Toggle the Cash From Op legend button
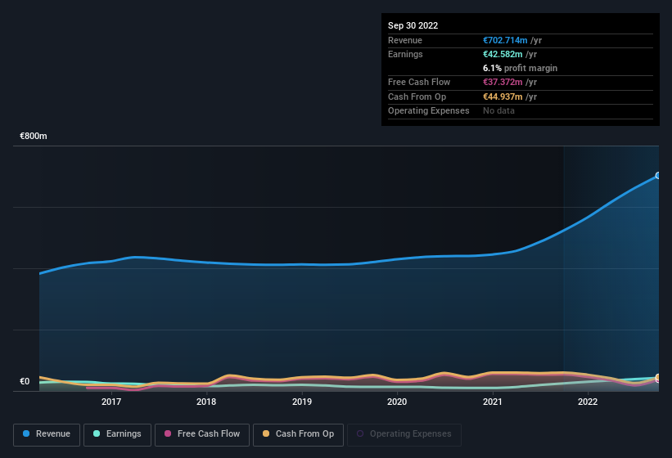Image resolution: width=672 pixels, height=458 pixels. pos(298,434)
